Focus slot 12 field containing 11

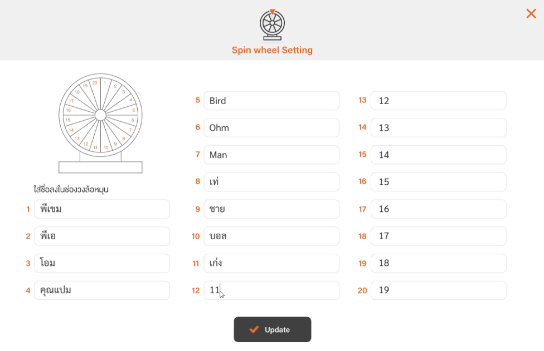(x=271, y=290)
